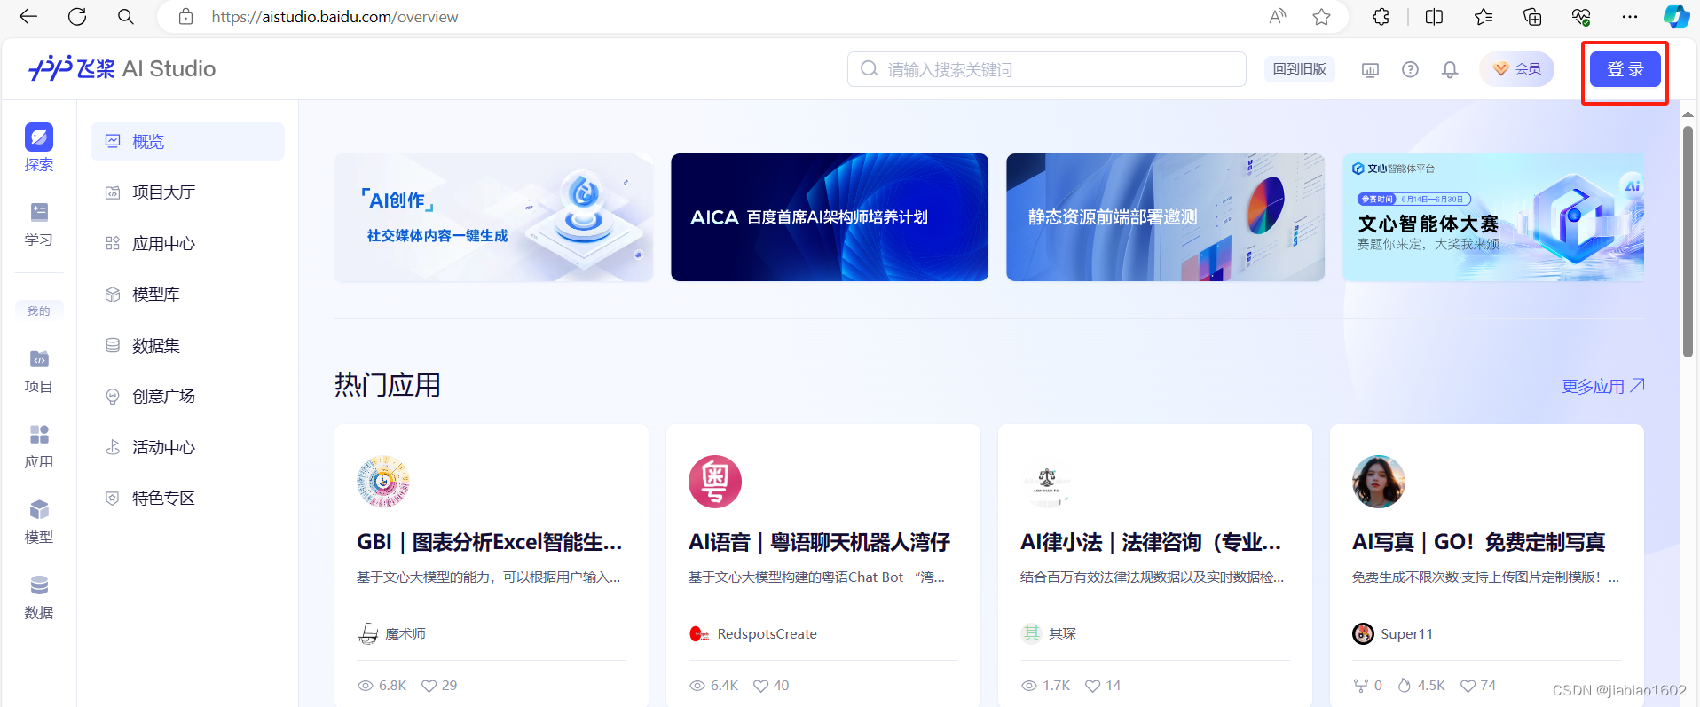Click the heart like count 14
Screen dimensions: 1700x707
pos(1103,686)
